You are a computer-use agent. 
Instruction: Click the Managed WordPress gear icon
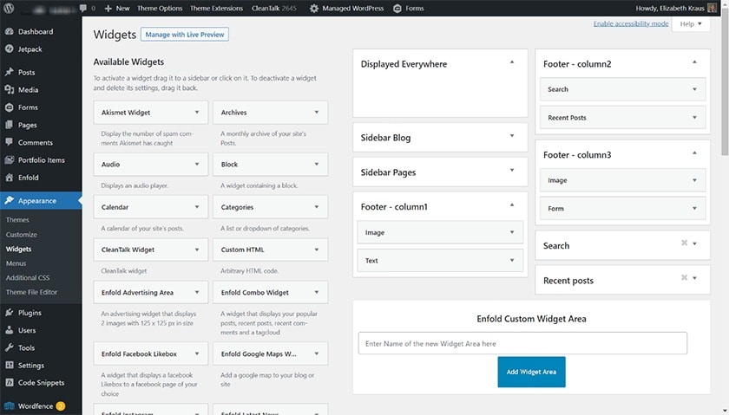[x=314, y=8]
